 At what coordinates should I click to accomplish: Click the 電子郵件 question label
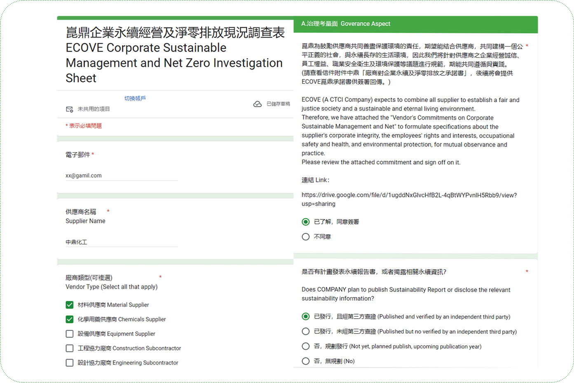point(78,155)
